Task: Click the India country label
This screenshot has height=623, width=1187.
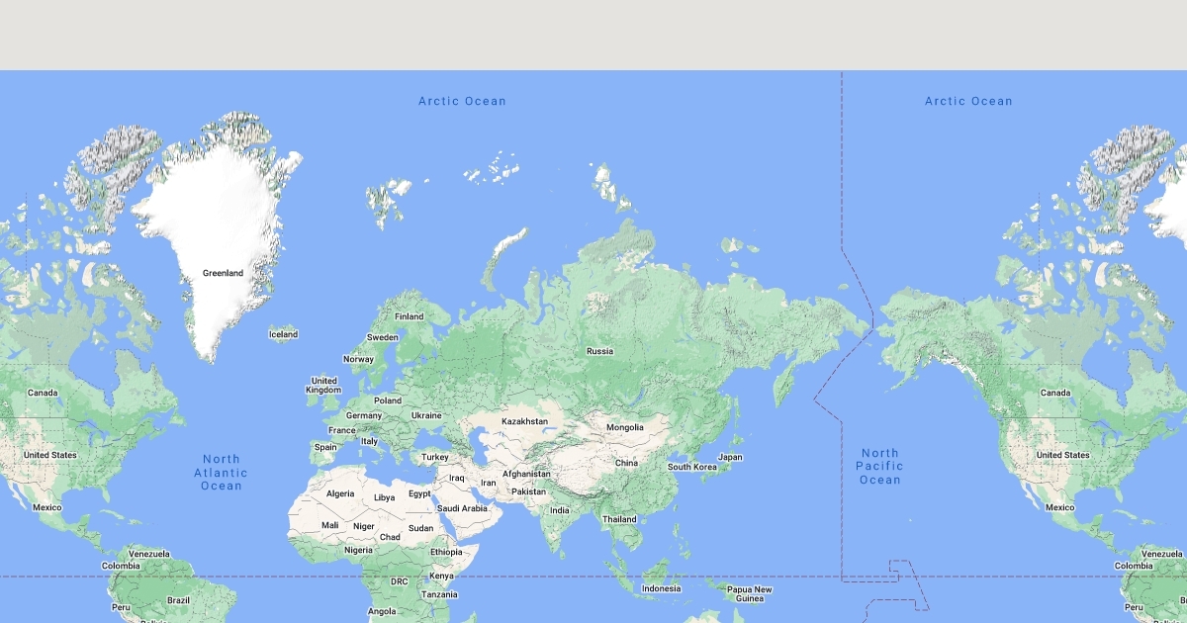Action: click(x=560, y=510)
